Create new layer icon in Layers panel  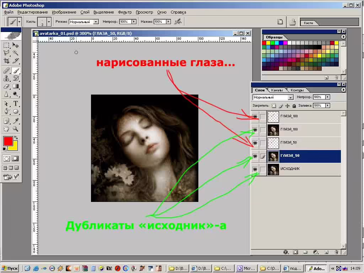[326, 252]
